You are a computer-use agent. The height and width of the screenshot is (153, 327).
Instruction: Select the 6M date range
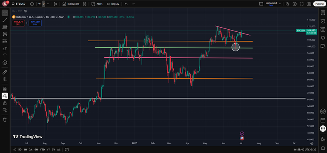coord(36,150)
